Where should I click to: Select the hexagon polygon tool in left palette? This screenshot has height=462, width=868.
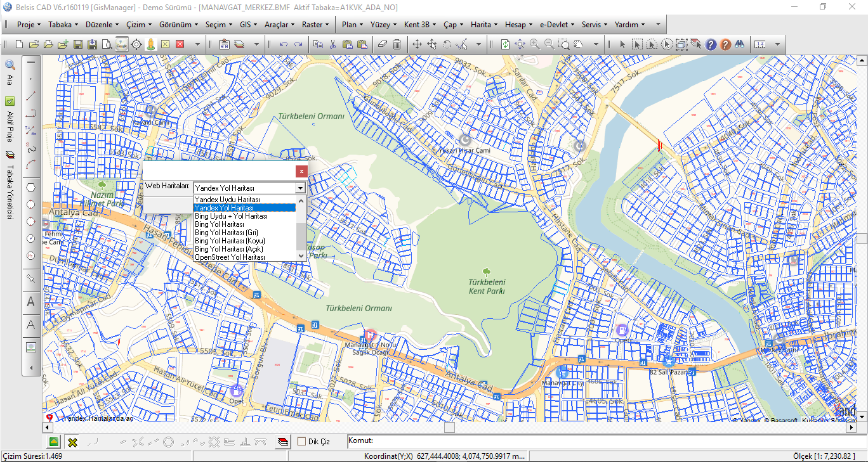30,188
